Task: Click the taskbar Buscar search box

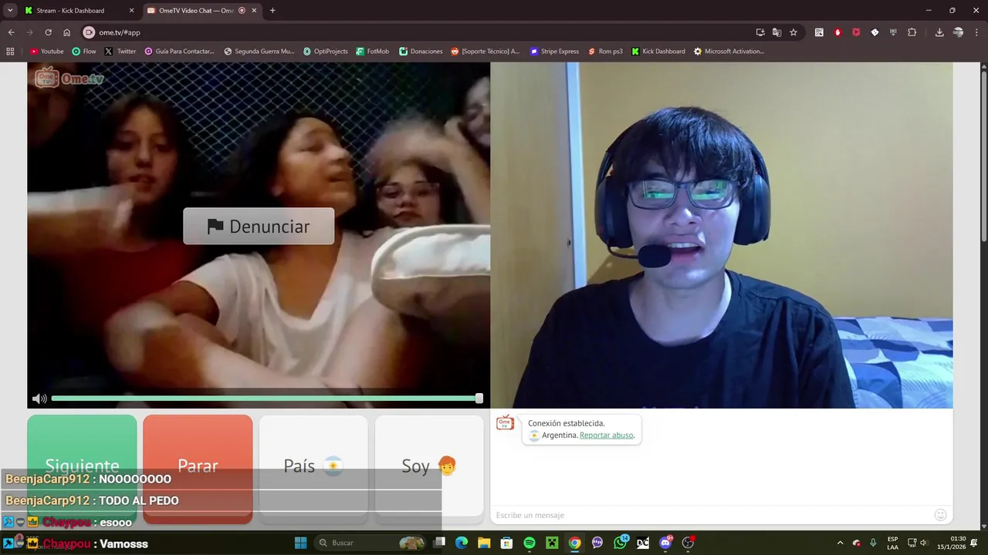Action: point(371,543)
